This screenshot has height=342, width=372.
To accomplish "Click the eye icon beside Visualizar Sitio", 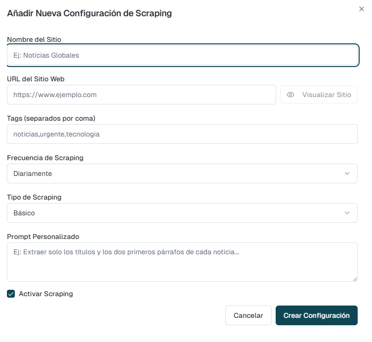I will point(290,95).
